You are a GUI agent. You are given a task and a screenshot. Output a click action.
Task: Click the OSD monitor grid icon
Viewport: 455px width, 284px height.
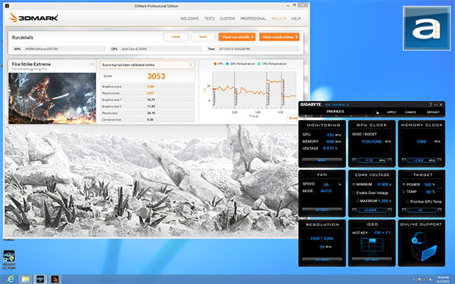tap(372, 245)
